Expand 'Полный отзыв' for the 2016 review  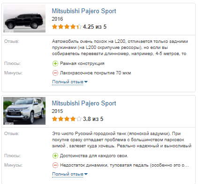point(68,82)
